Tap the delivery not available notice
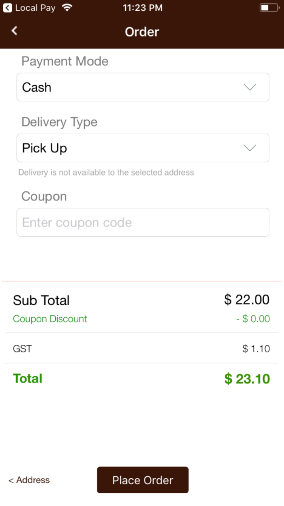This screenshot has height=506, width=284. [106, 172]
